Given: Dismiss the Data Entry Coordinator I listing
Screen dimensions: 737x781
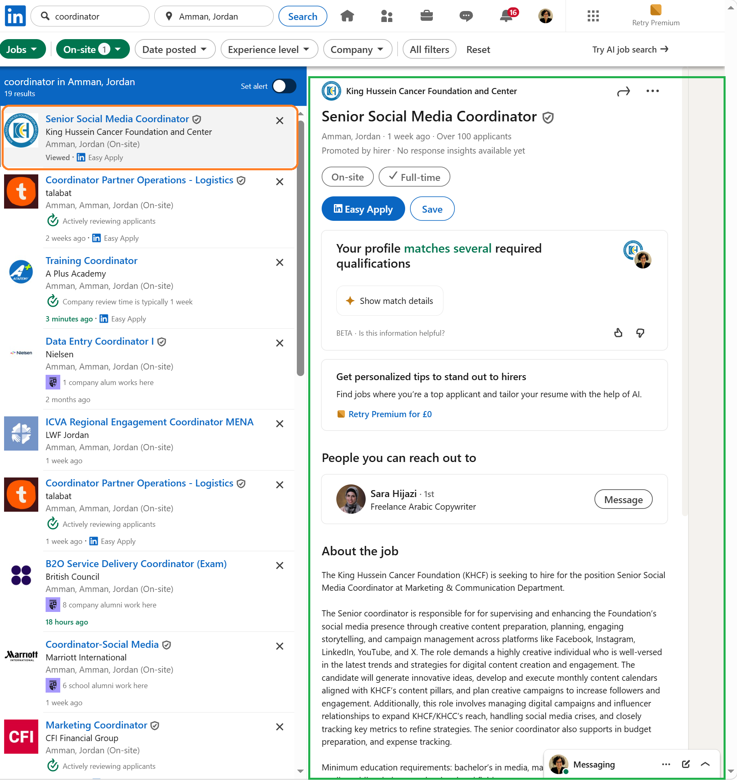Looking at the screenshot, I should point(280,343).
